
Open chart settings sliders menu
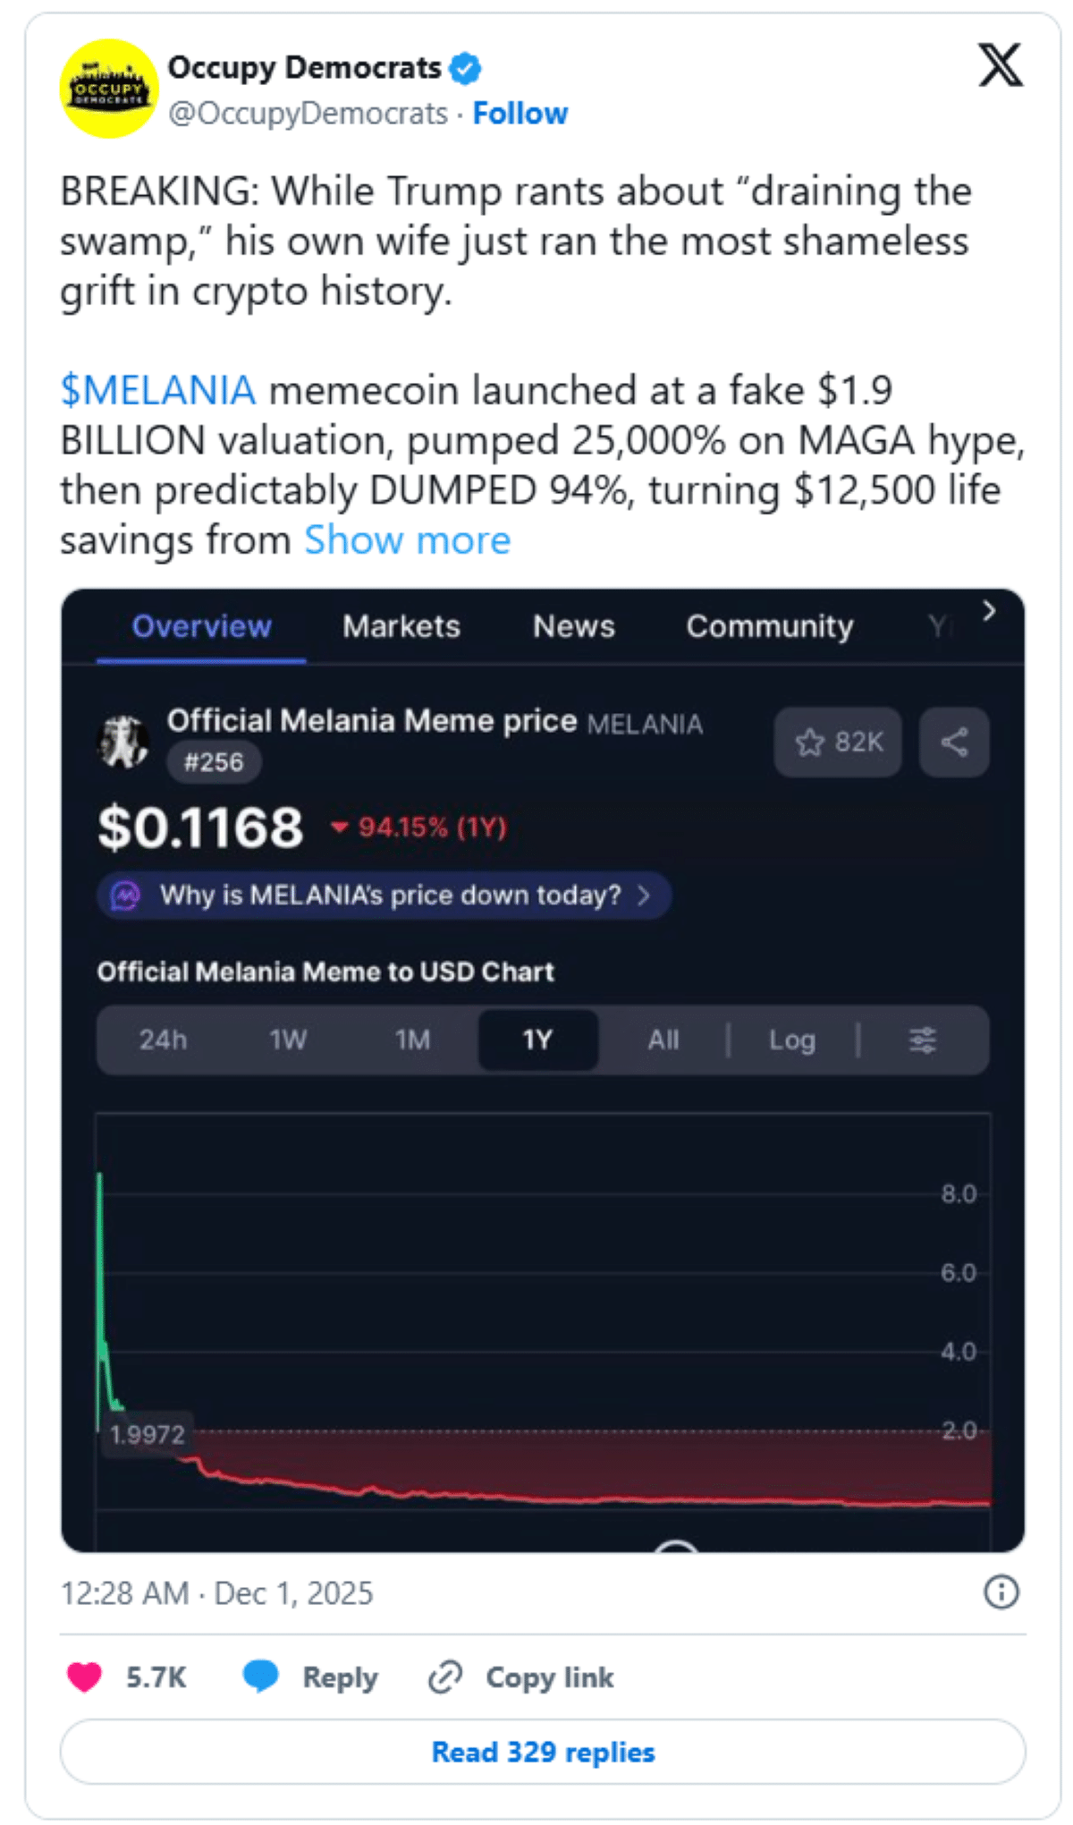[x=922, y=1040]
